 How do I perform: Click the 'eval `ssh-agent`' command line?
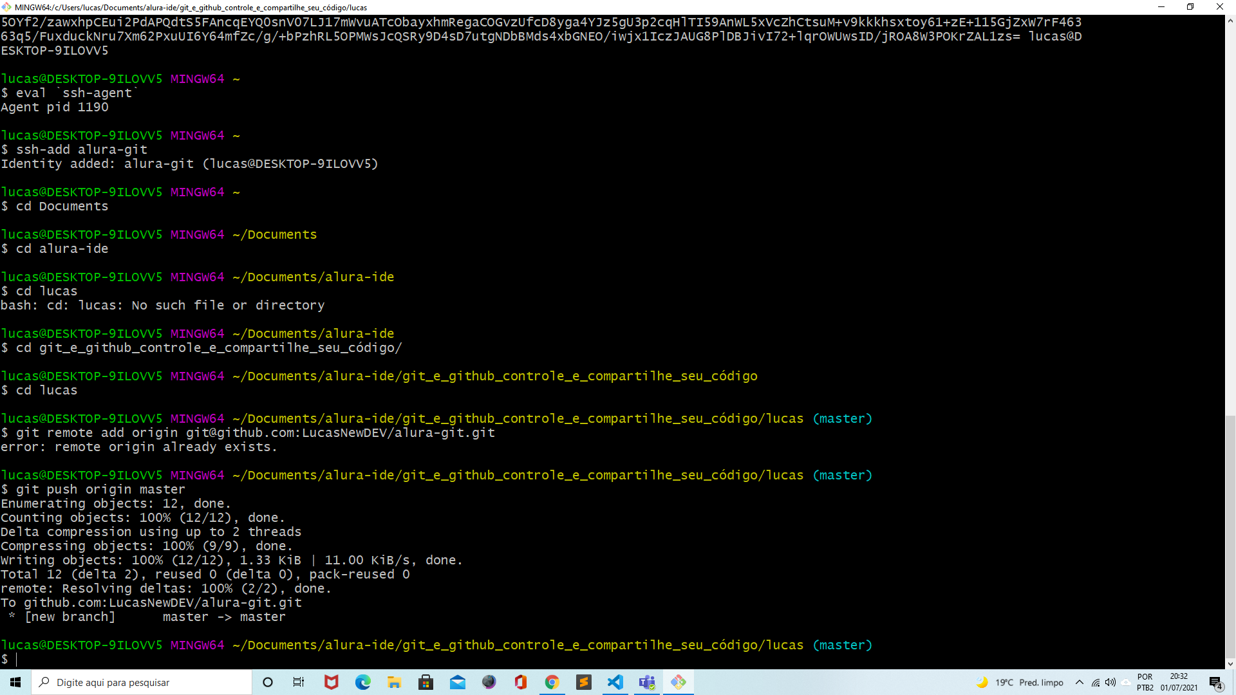click(70, 93)
